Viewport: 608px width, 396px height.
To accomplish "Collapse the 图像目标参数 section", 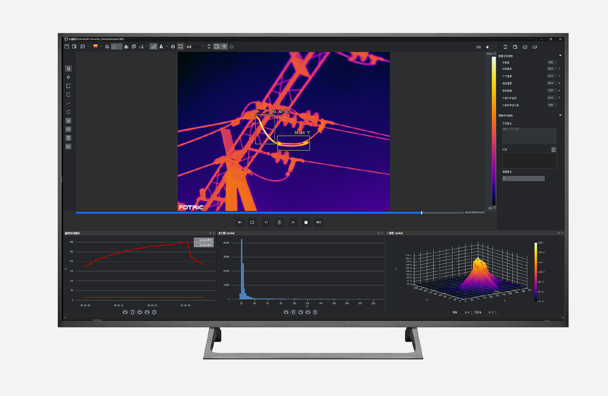I will 560,56.
